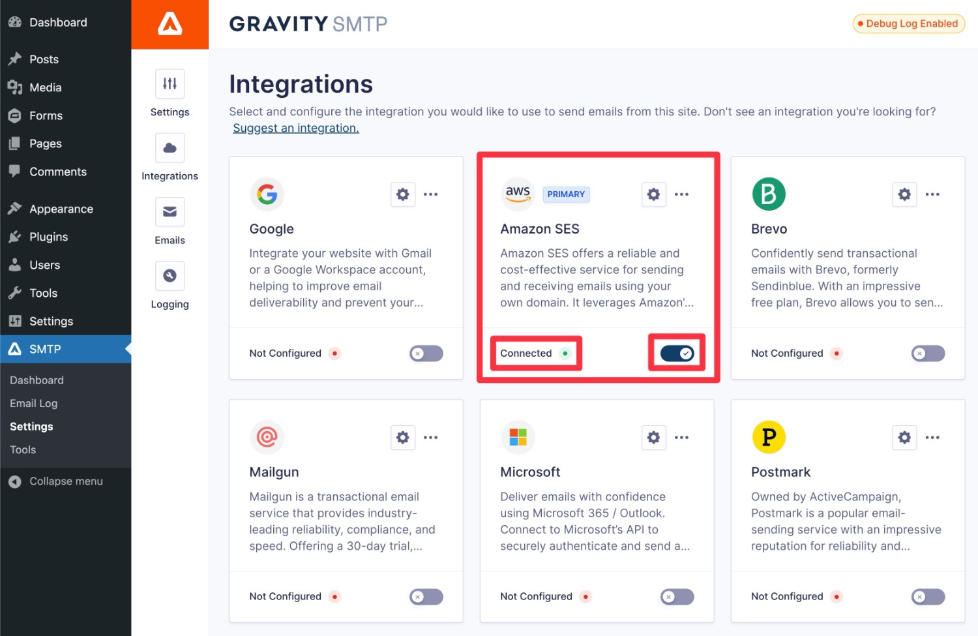
Task: Collapse the WordPress admin menu
Action: [x=65, y=481]
